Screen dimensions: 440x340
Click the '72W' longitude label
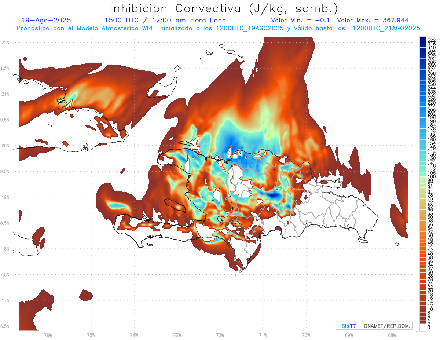pos(220,335)
